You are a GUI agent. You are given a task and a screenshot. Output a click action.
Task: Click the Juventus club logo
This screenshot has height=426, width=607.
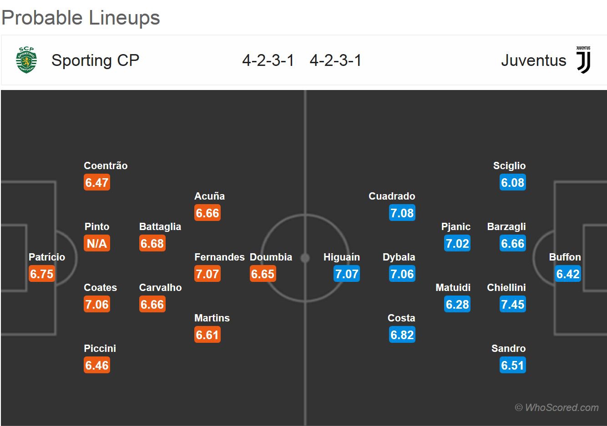pos(583,60)
